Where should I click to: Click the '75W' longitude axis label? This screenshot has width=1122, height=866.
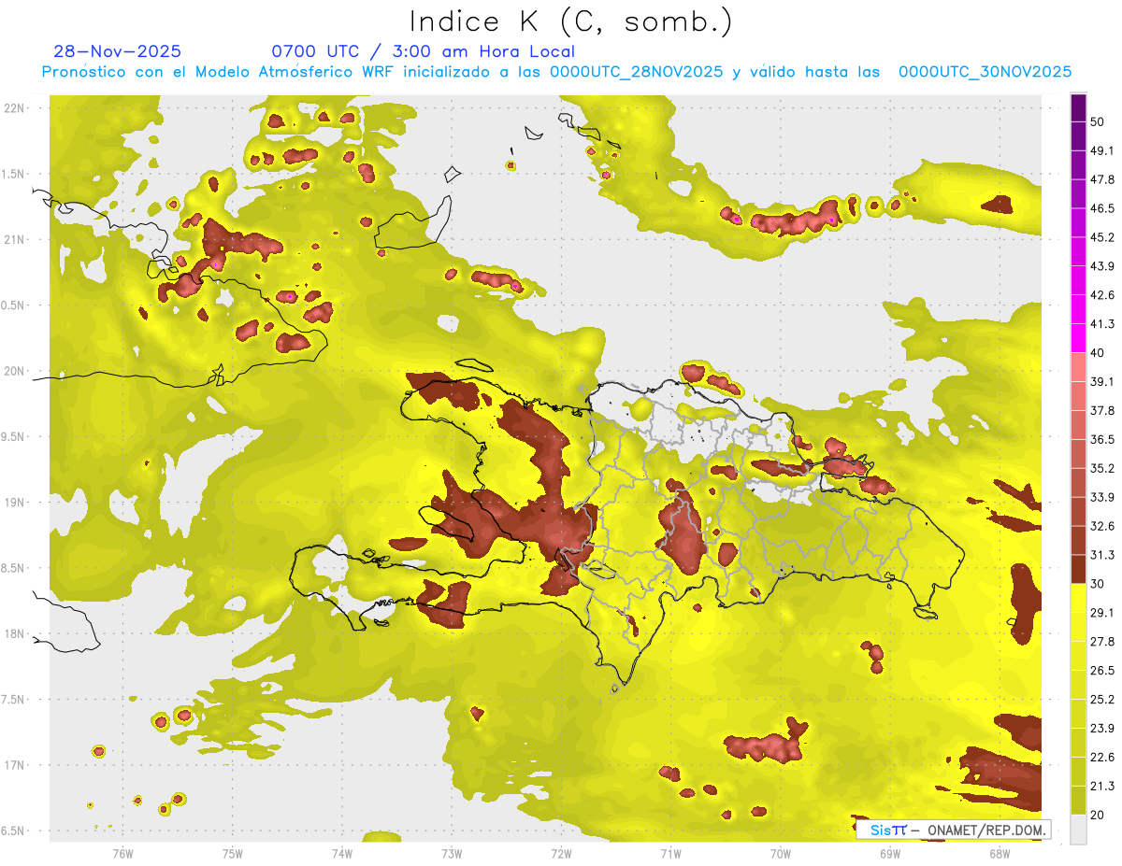(233, 853)
